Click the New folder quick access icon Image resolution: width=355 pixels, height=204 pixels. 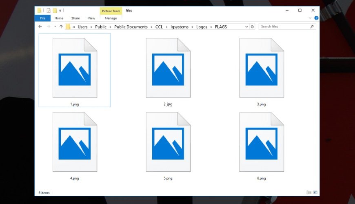click(x=55, y=11)
